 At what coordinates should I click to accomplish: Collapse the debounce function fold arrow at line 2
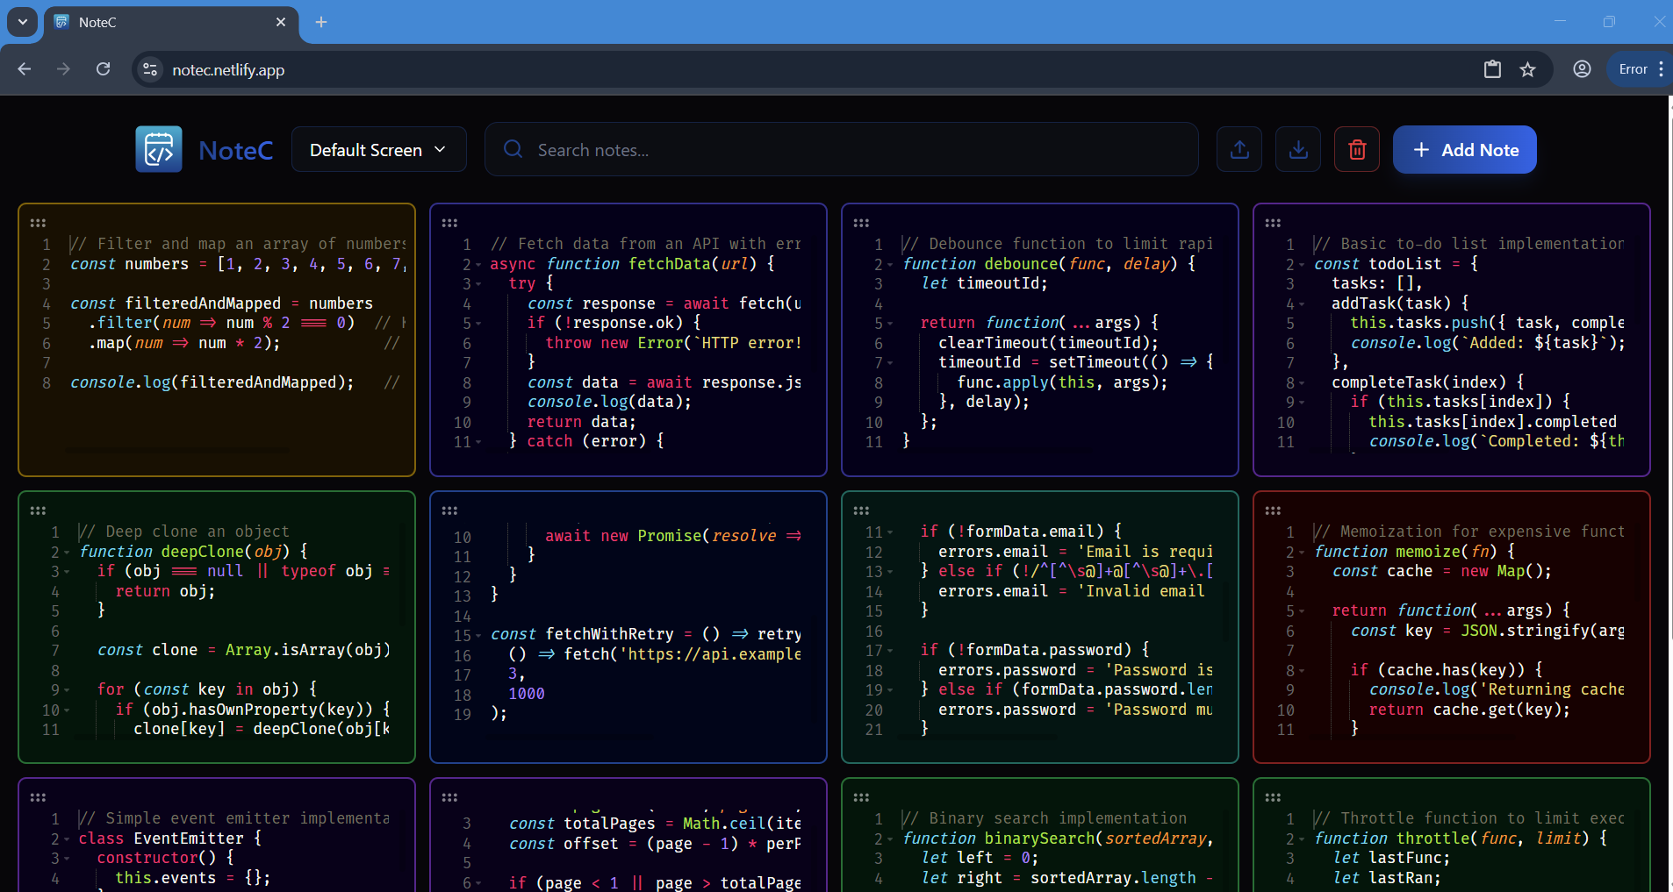click(x=890, y=265)
